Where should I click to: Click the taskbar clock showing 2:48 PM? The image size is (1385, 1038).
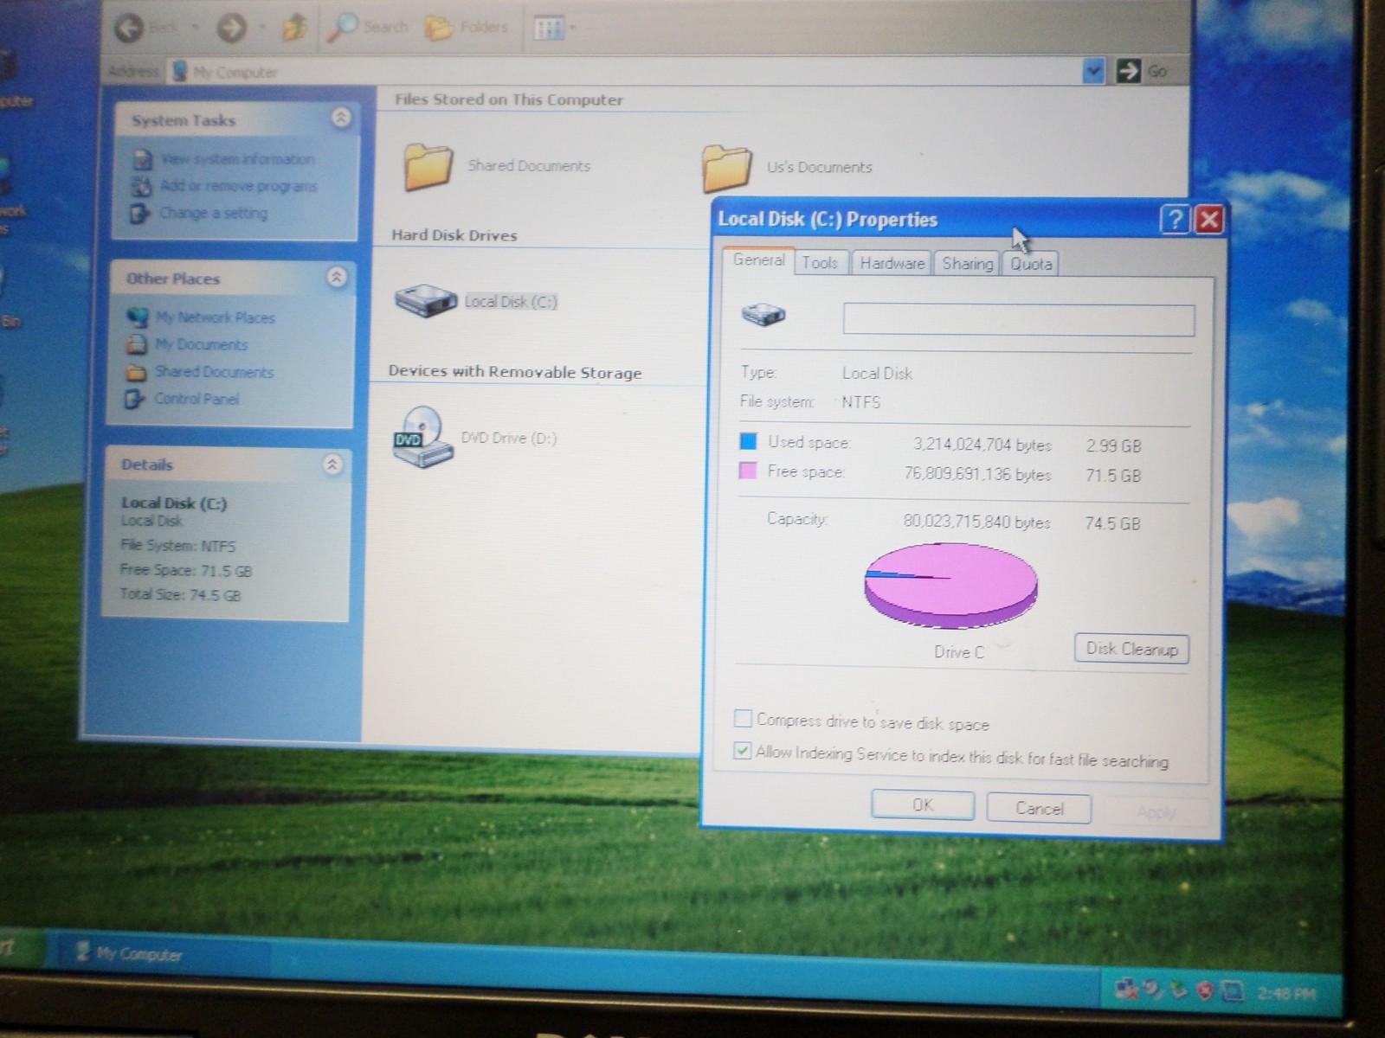pyautogui.click(x=1286, y=994)
